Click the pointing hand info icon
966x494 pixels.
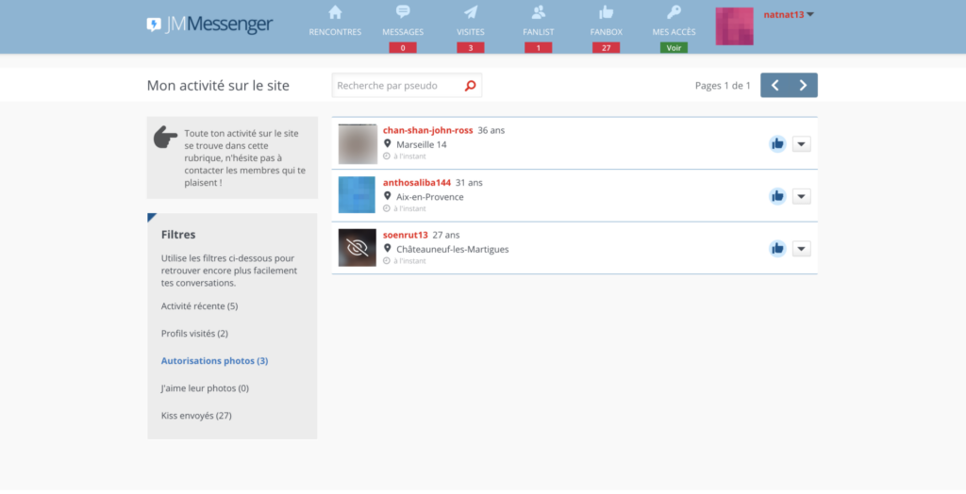(165, 138)
